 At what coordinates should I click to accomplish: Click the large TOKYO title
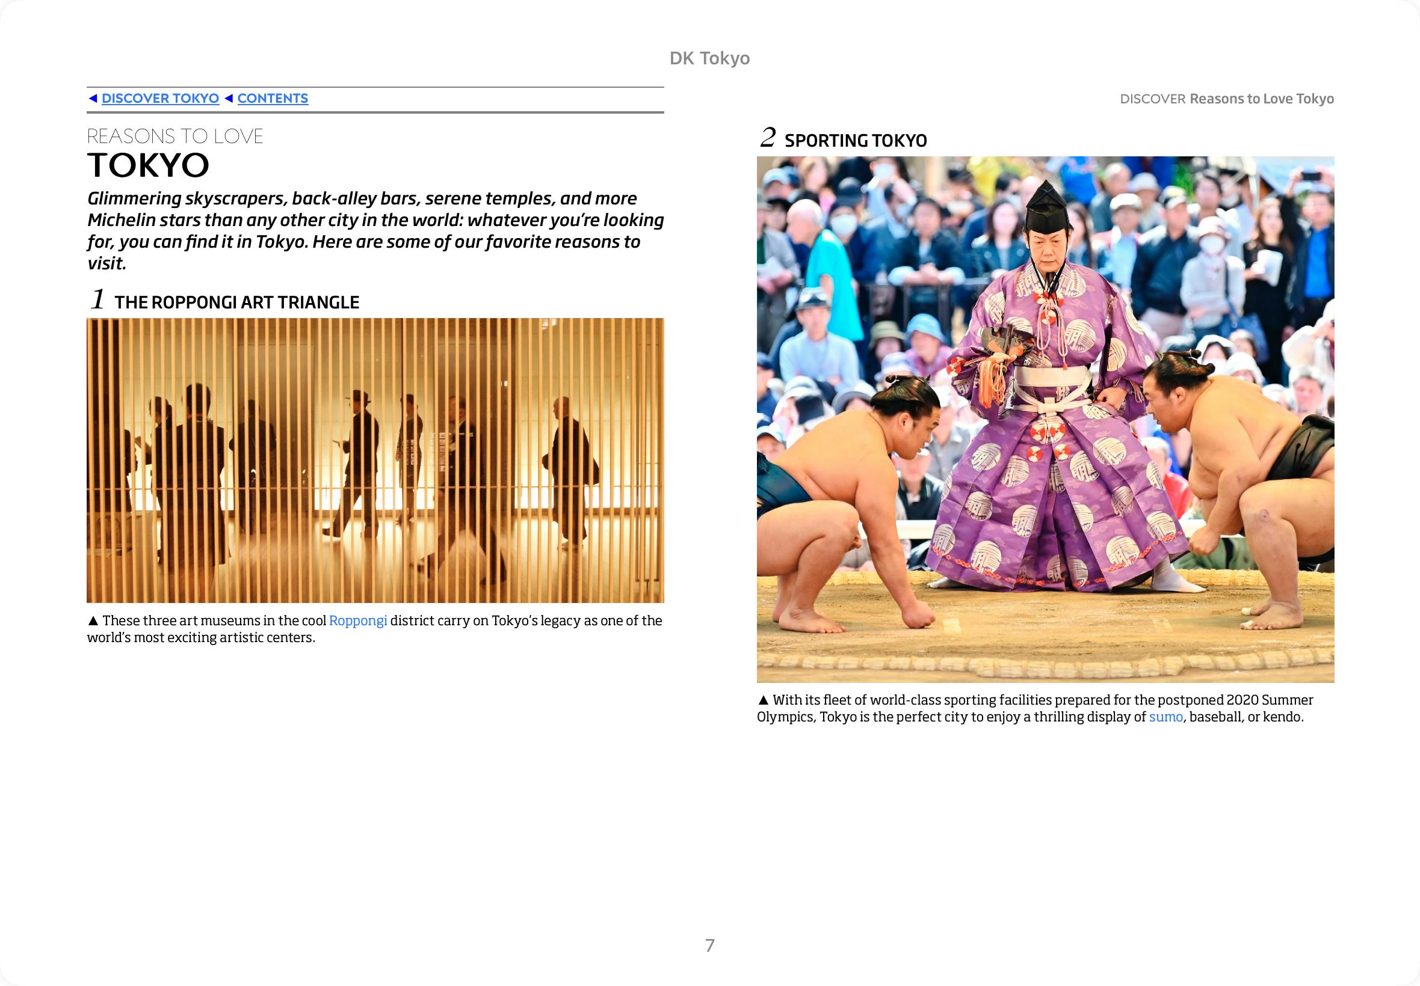tap(149, 165)
